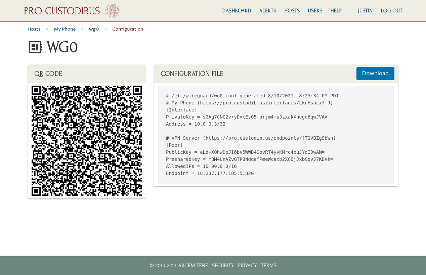Screen dimensions: 426x275
Task: Click the Endpoint = 18.237.177.185:51820 line
Action: (x=210, y=173)
